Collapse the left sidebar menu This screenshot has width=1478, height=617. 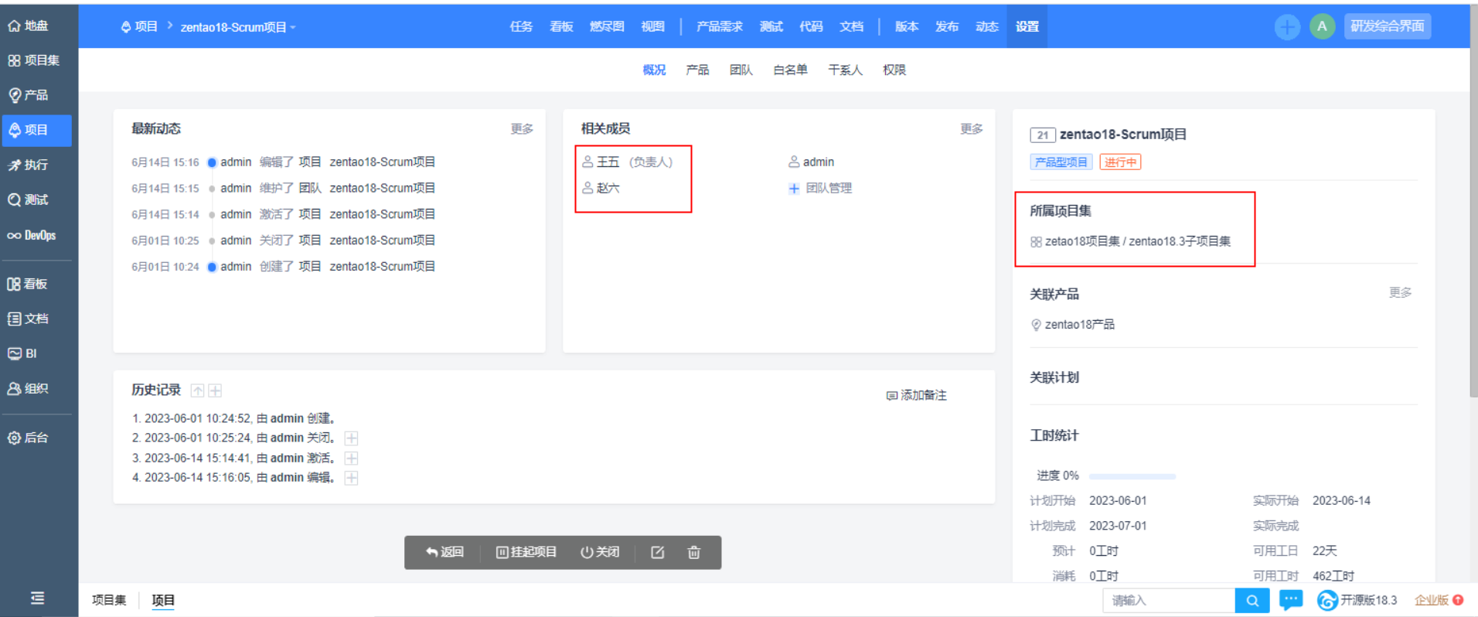(x=37, y=598)
